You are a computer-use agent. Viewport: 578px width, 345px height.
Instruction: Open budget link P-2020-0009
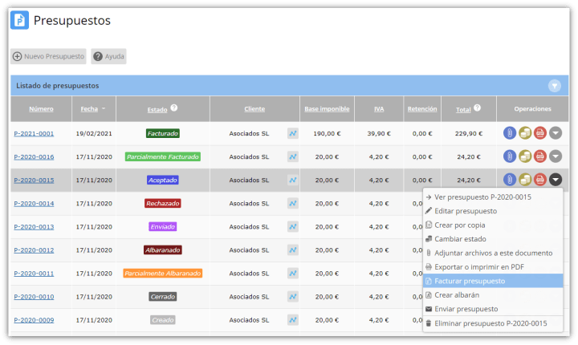click(34, 320)
